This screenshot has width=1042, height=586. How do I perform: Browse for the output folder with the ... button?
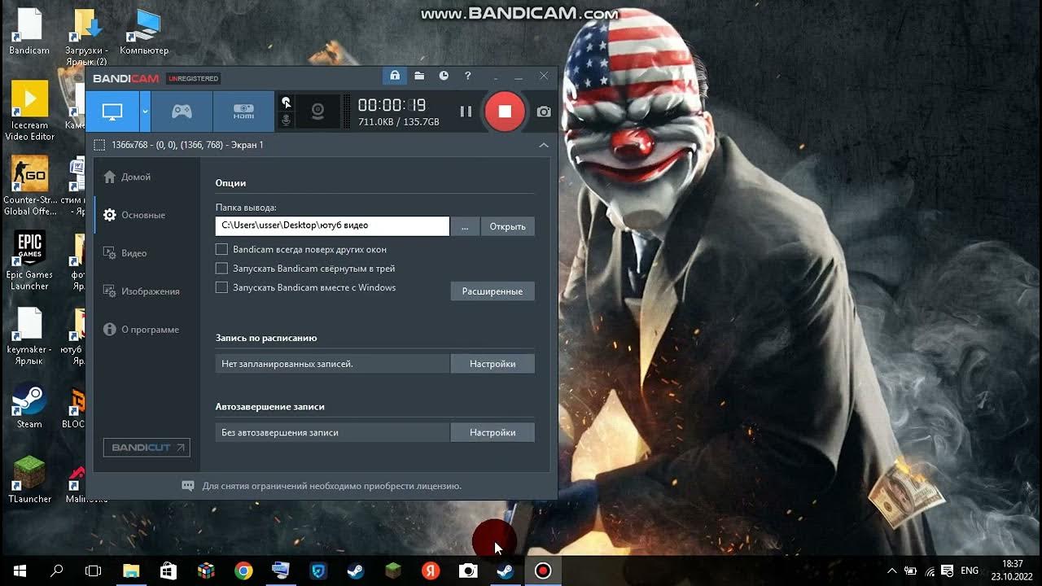(x=465, y=226)
